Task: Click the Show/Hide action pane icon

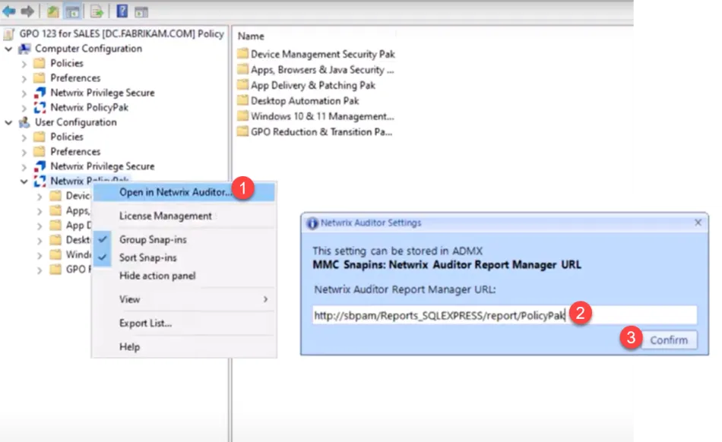Action: pos(141,11)
